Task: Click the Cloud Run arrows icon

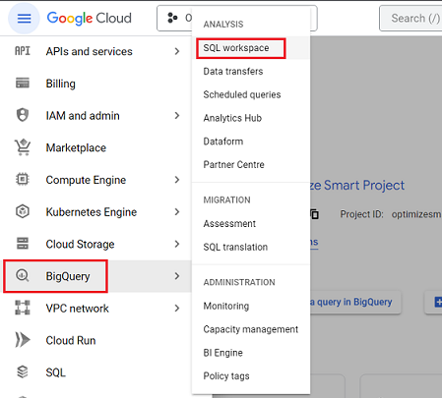Action: tap(23, 340)
